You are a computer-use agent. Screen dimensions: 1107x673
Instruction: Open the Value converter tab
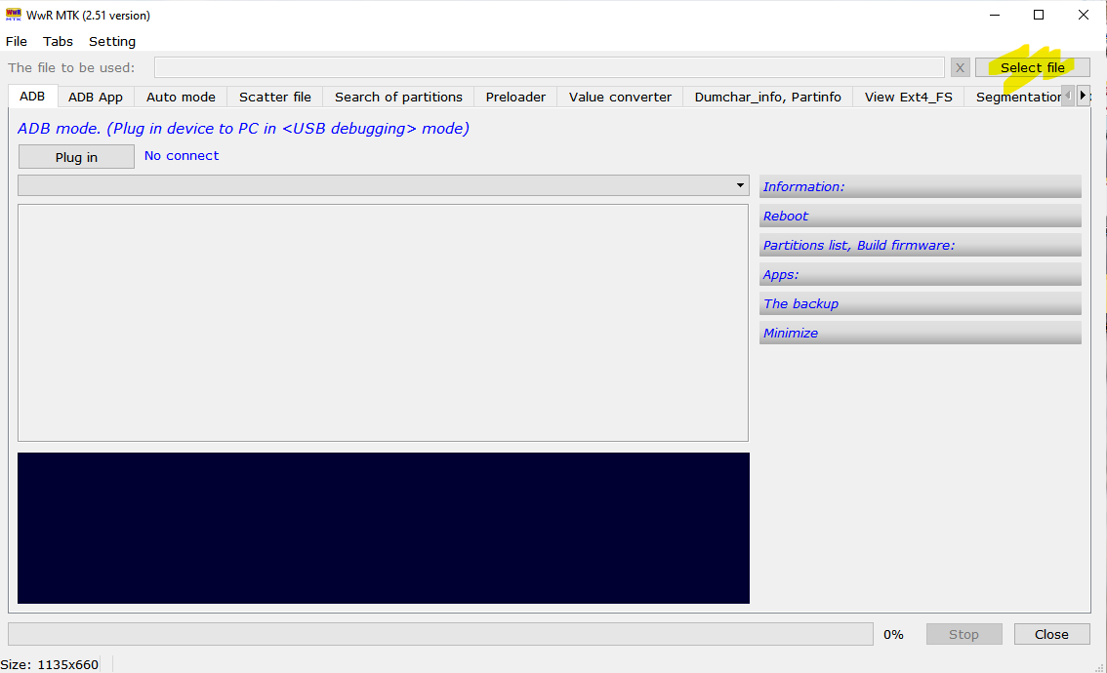(x=620, y=97)
